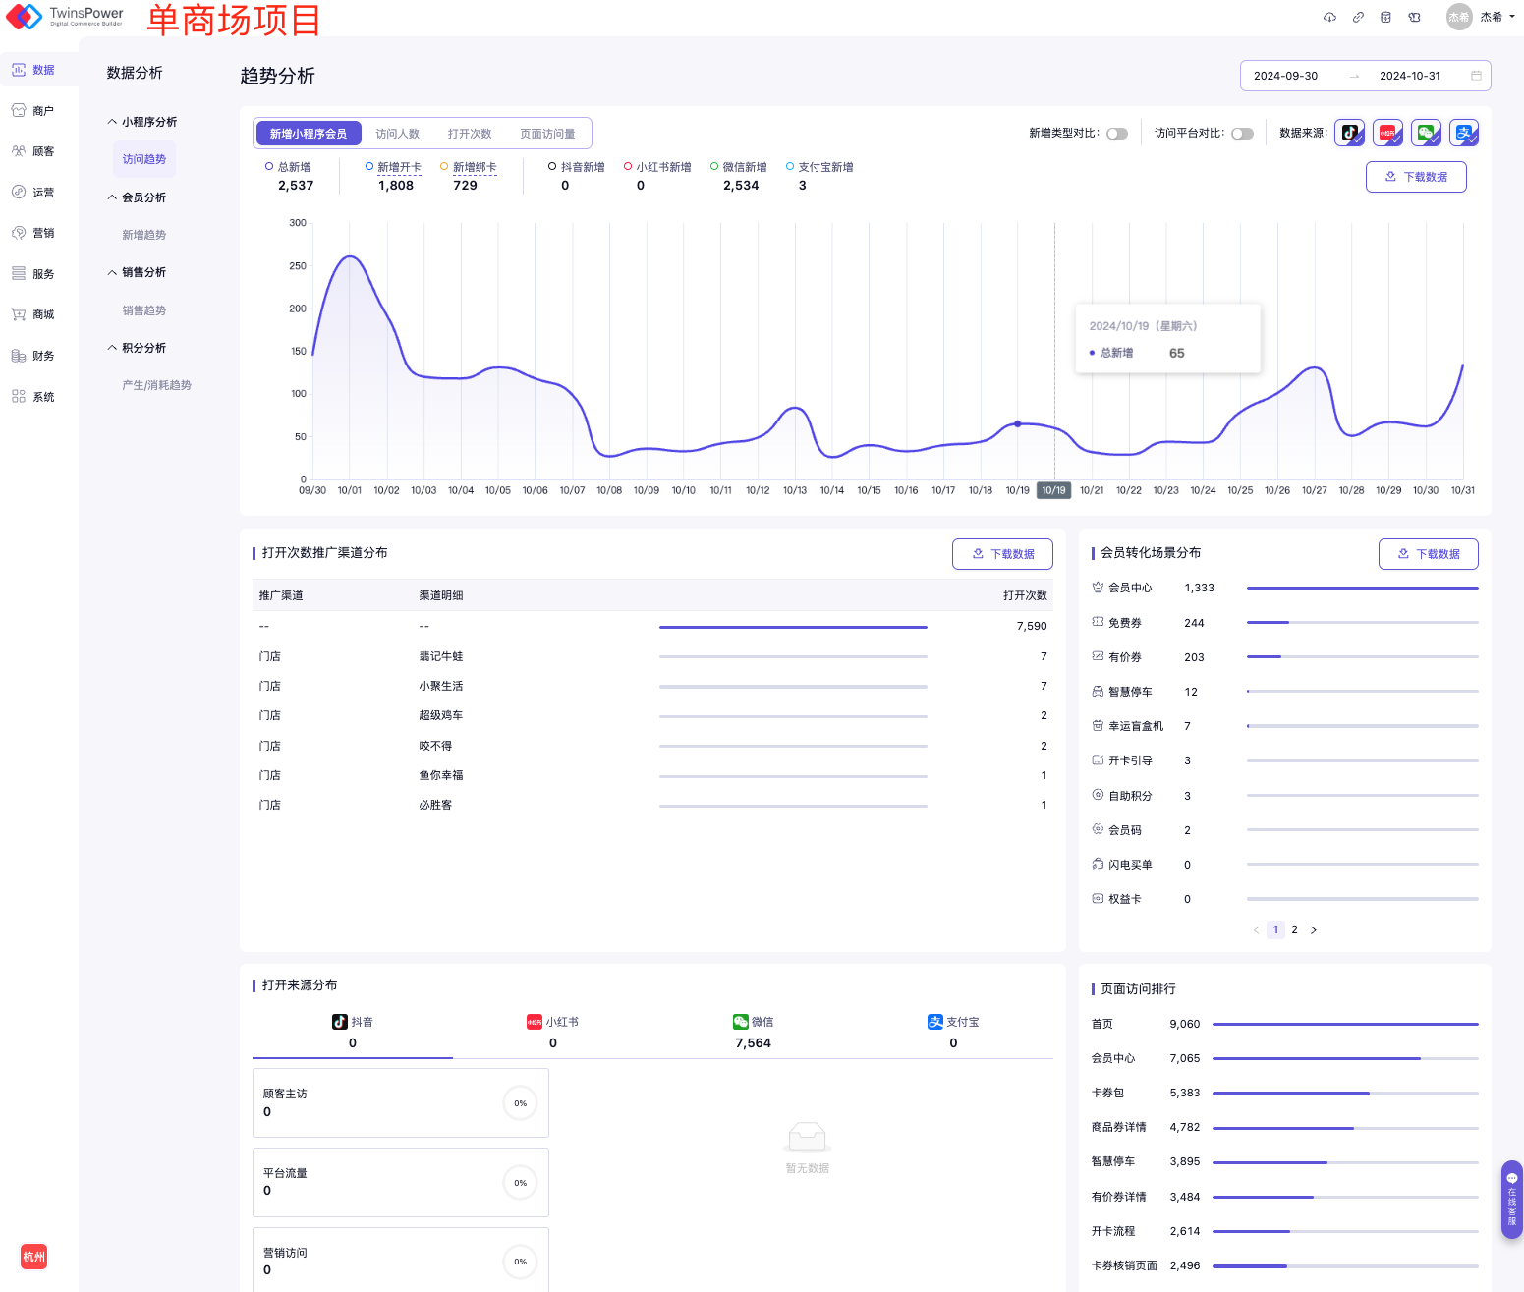Image resolution: width=1524 pixels, height=1292 pixels.
Task: Deselect the Douyin data source
Action: click(x=1349, y=133)
